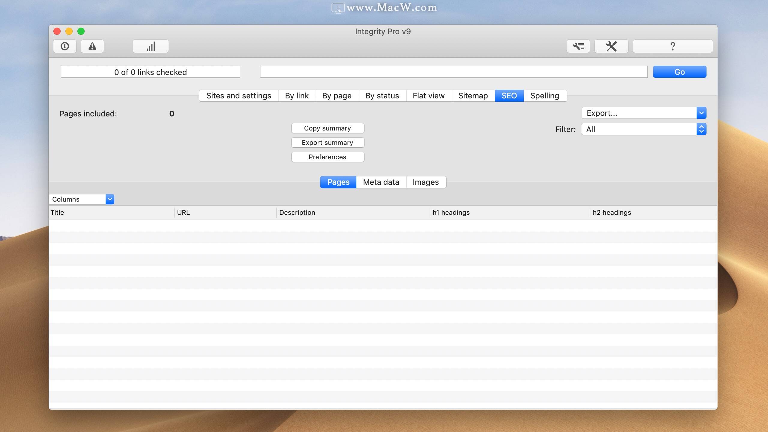Open SEO Preferences button
Image resolution: width=768 pixels, height=432 pixels.
point(327,157)
